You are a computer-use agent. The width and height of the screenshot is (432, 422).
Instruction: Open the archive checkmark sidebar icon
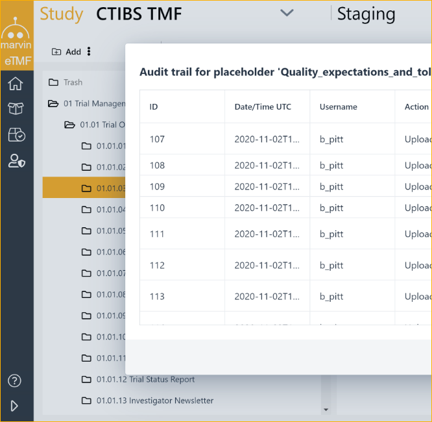16,134
